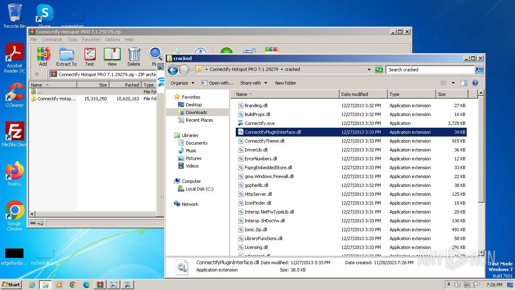Open Skype desktop shortcut
The height and width of the screenshot is (290, 515).
click(x=45, y=16)
